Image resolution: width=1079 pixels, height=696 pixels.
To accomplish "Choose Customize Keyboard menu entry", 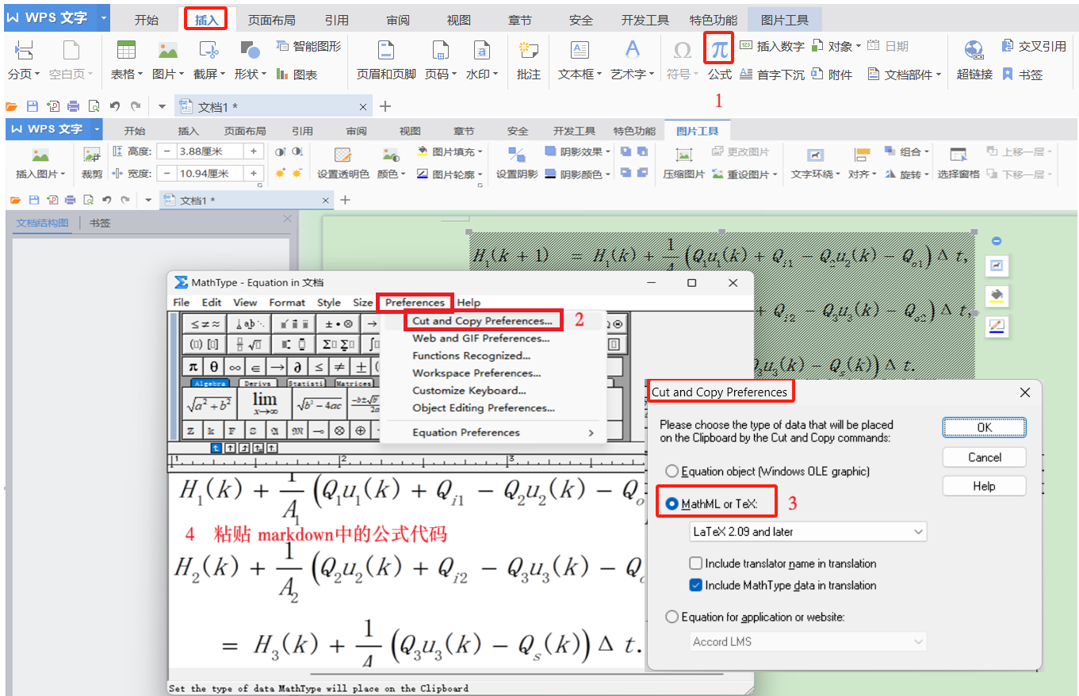I will 469,391.
